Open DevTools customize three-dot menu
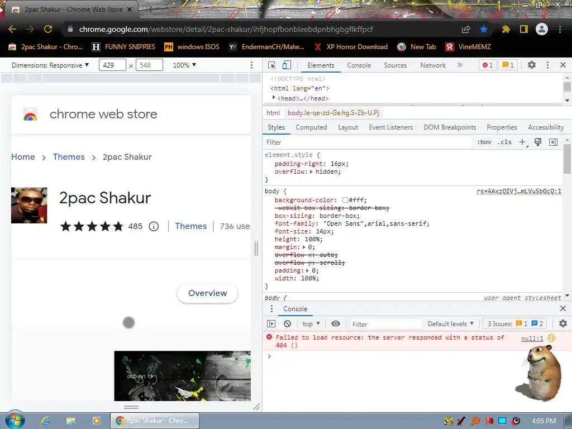The height and width of the screenshot is (429, 572). [547, 65]
